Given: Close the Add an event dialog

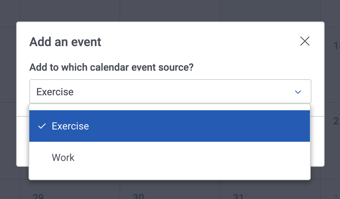Looking at the screenshot, I should pos(305,41).
